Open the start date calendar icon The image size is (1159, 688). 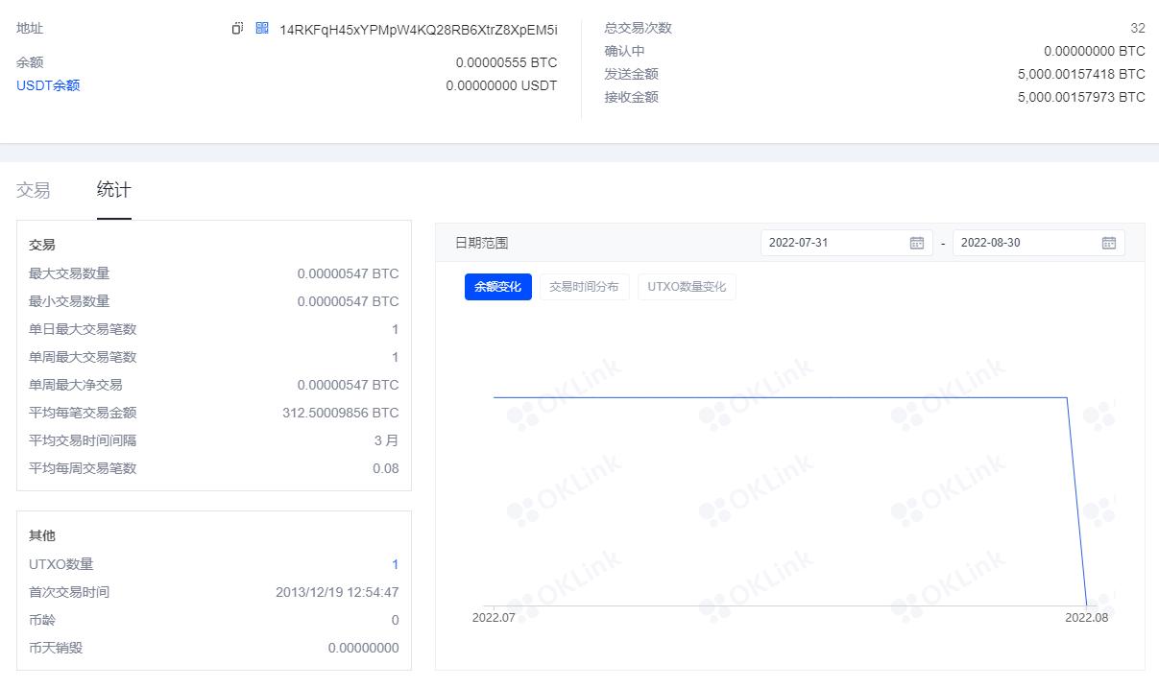(x=916, y=242)
